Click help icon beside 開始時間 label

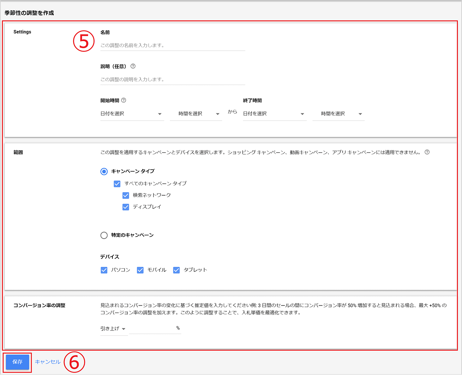(x=124, y=100)
